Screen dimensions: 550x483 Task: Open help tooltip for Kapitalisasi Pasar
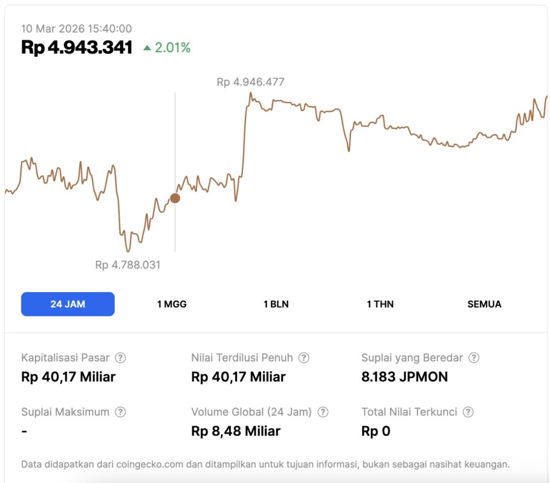(x=121, y=357)
